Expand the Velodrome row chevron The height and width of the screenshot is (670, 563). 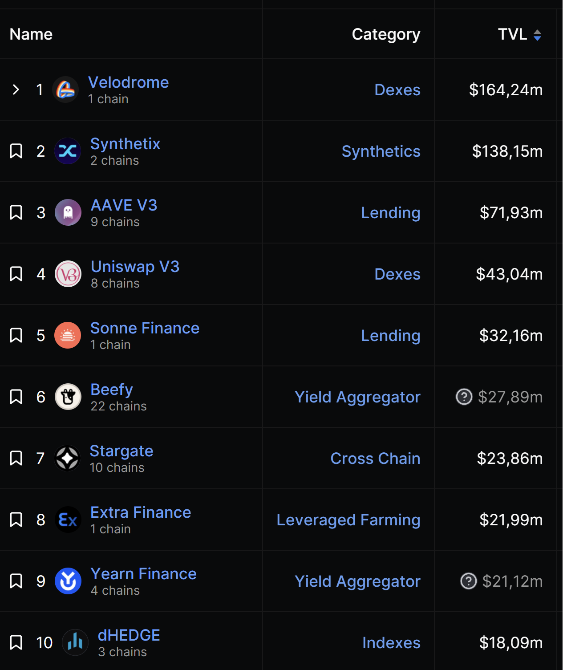pos(16,89)
